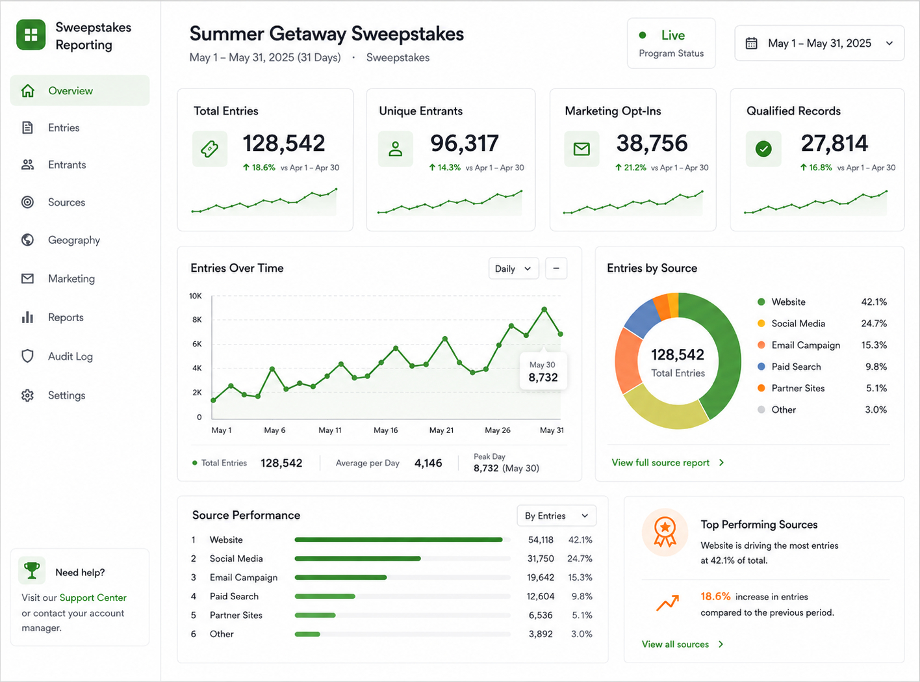The image size is (920, 682).
Task: Click the Entries document icon in sidebar
Action: click(27, 127)
